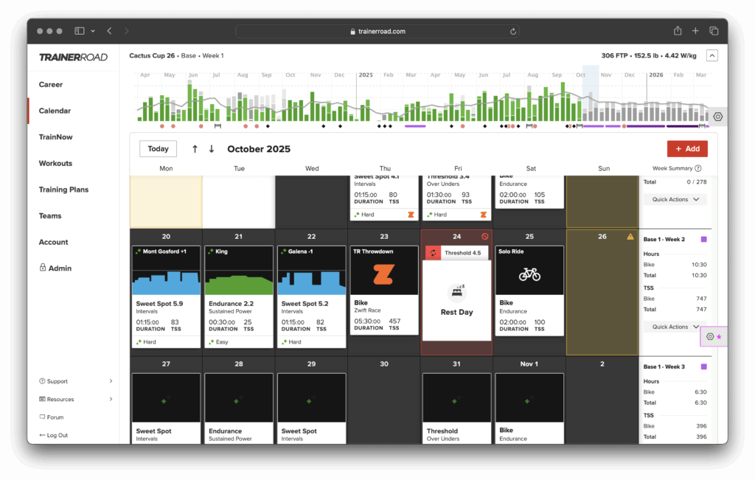Click the swap icon beside Threshold 4.5
755x480 pixels.
(433, 253)
